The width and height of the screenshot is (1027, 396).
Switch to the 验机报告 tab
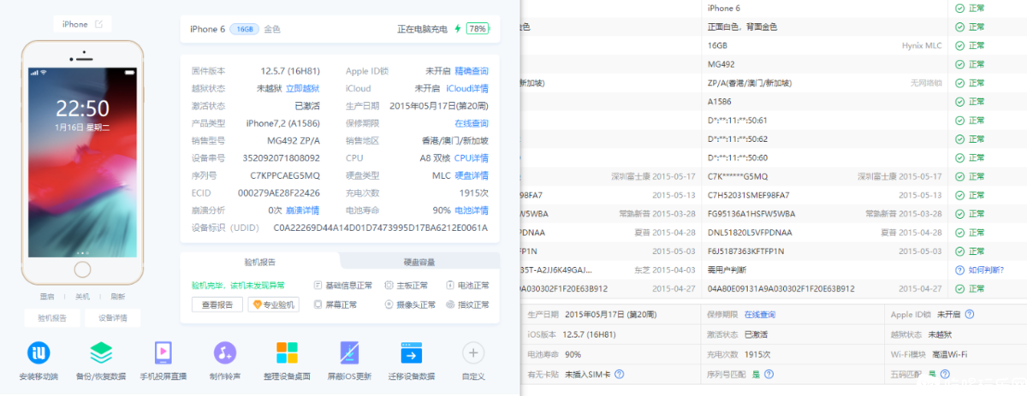261,262
